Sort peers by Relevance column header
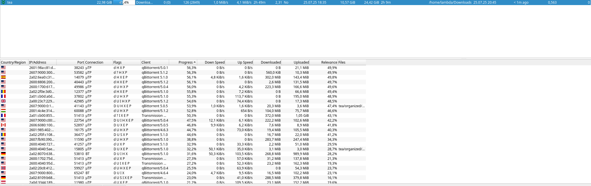The width and height of the screenshot is (591, 186). pyautogui.click(x=323, y=62)
